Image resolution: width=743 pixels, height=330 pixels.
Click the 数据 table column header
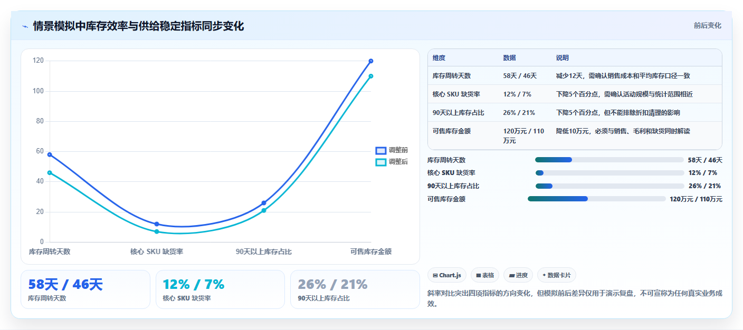[x=510, y=57]
